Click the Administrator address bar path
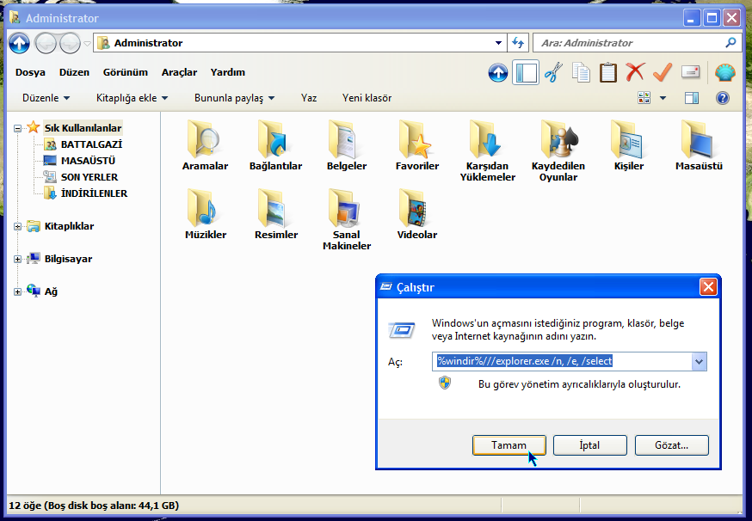The width and height of the screenshot is (752, 521). 148,43
